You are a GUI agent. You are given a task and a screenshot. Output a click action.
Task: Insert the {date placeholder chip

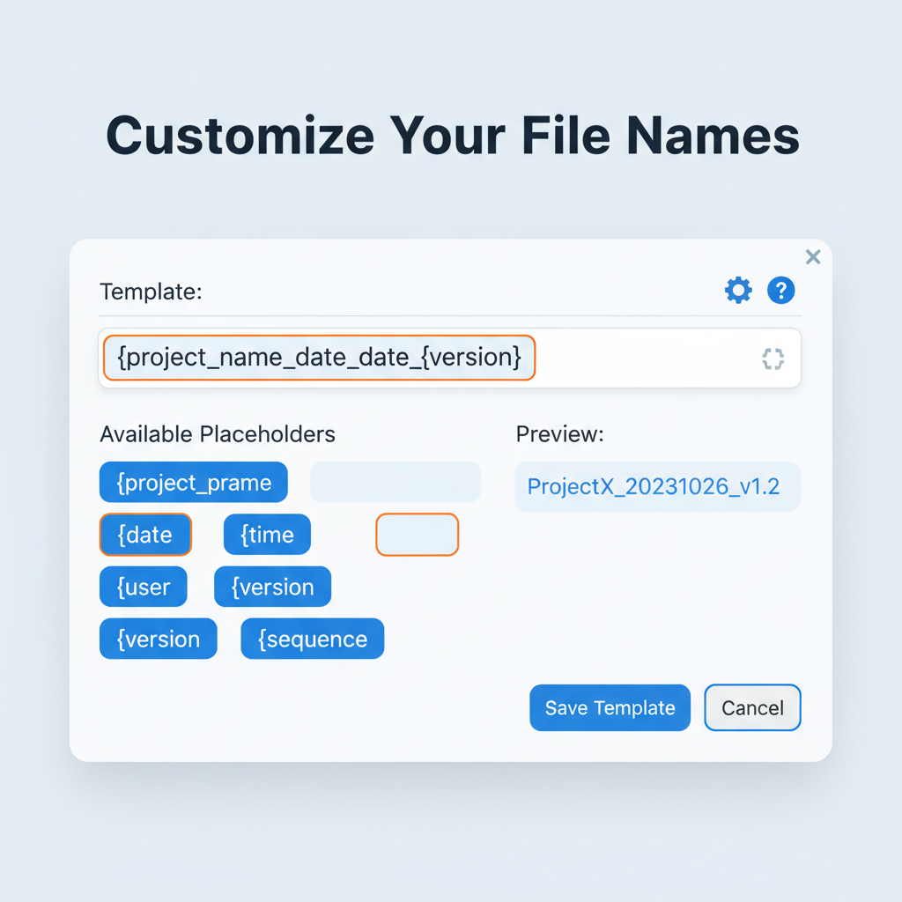pyautogui.click(x=145, y=535)
